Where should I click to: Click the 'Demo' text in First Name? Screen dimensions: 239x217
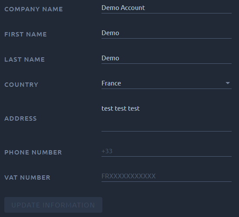point(110,33)
